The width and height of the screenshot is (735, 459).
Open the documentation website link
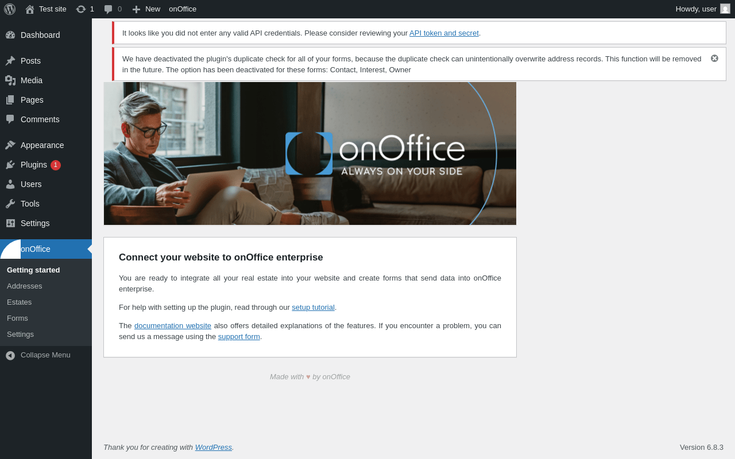pyautogui.click(x=173, y=326)
